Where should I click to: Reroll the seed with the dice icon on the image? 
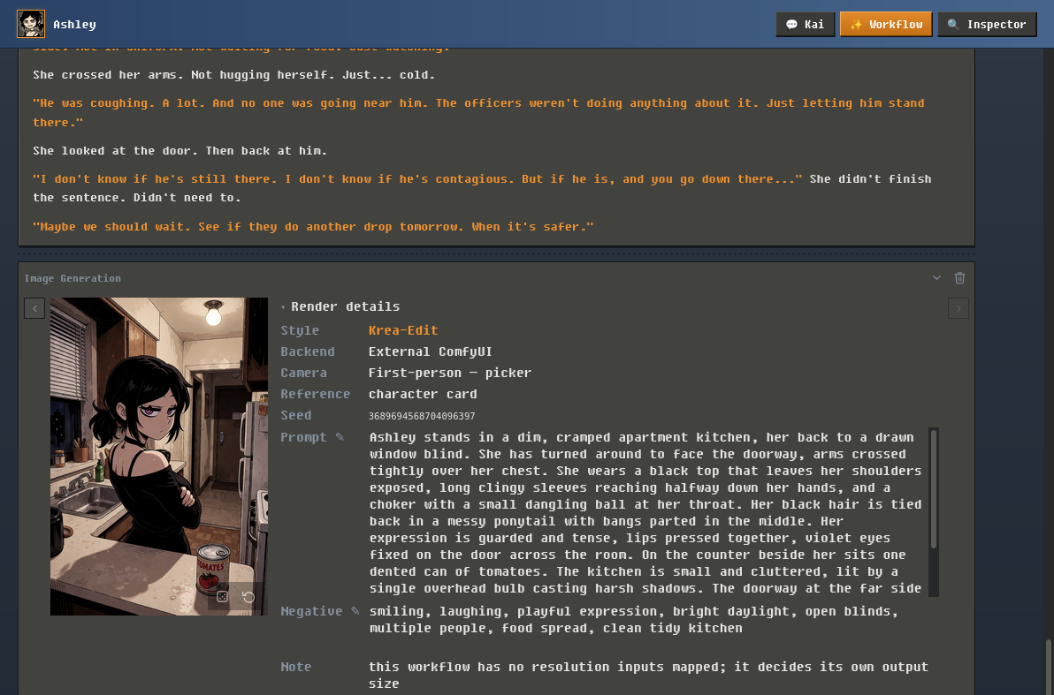coord(222,596)
